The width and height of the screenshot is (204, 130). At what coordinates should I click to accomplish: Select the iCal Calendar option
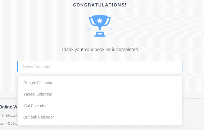click(x=100, y=106)
